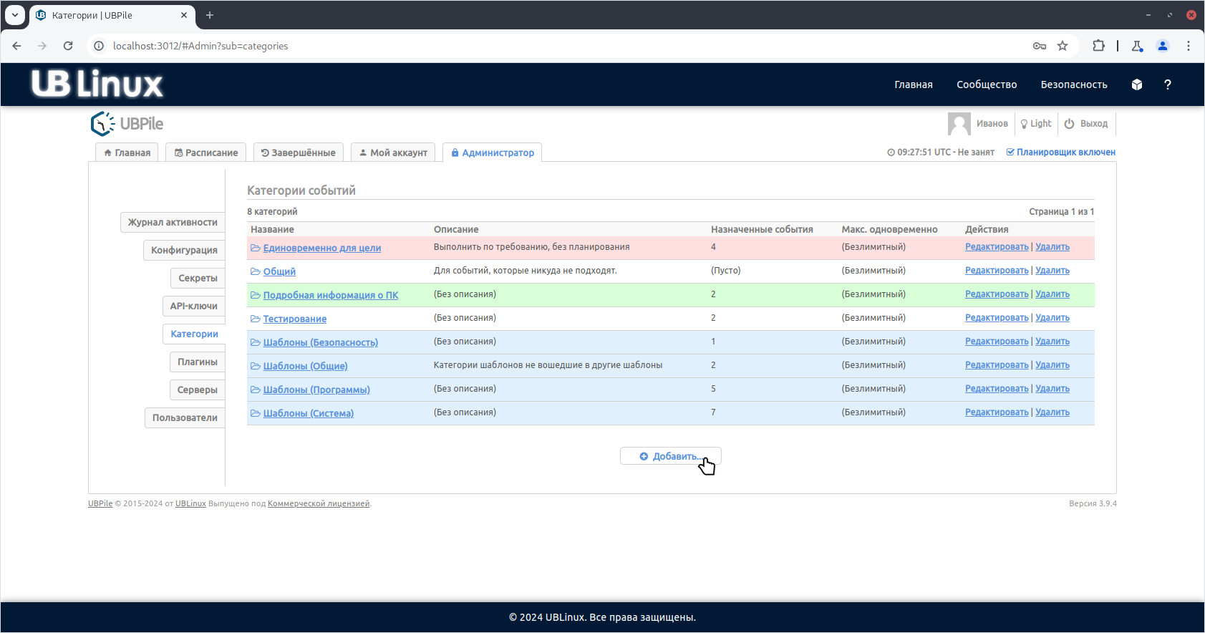This screenshot has height=633, width=1205.
Task: Switch to the Расписание tab
Action: pyautogui.click(x=206, y=153)
